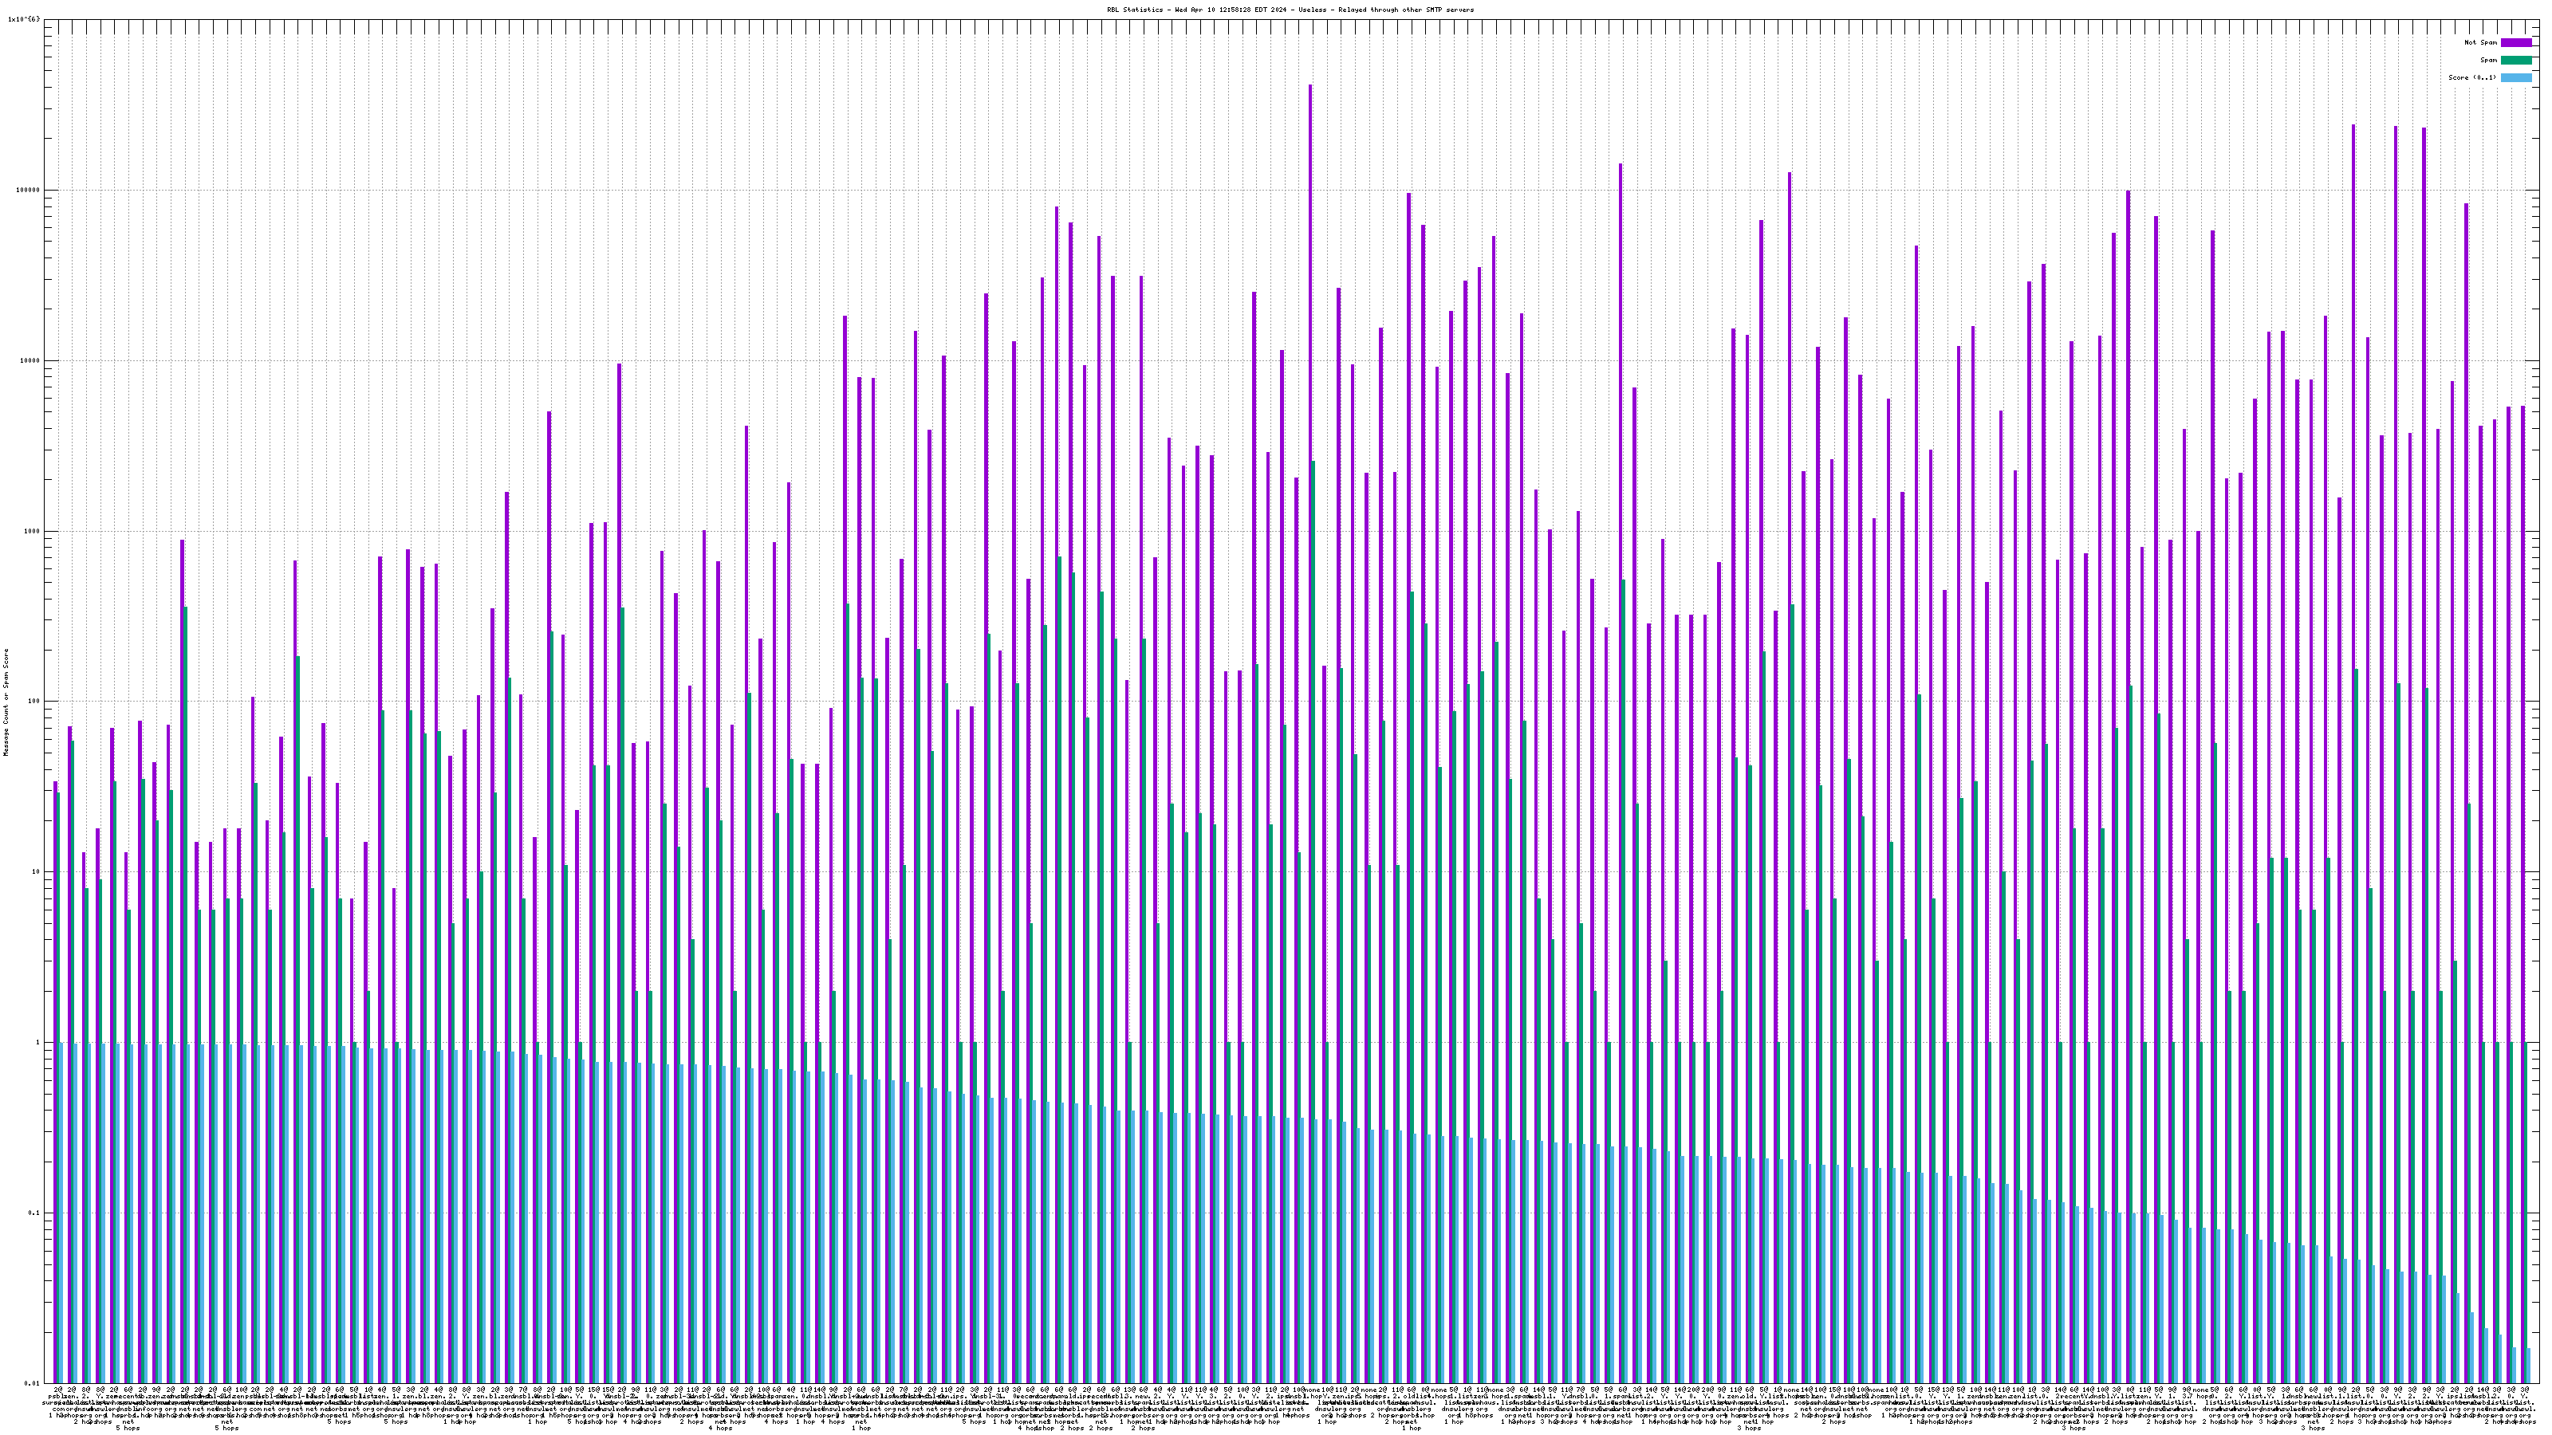Click the last blue Score bar at right
Viewport: 2552px width, 1435px height.
point(2527,1365)
